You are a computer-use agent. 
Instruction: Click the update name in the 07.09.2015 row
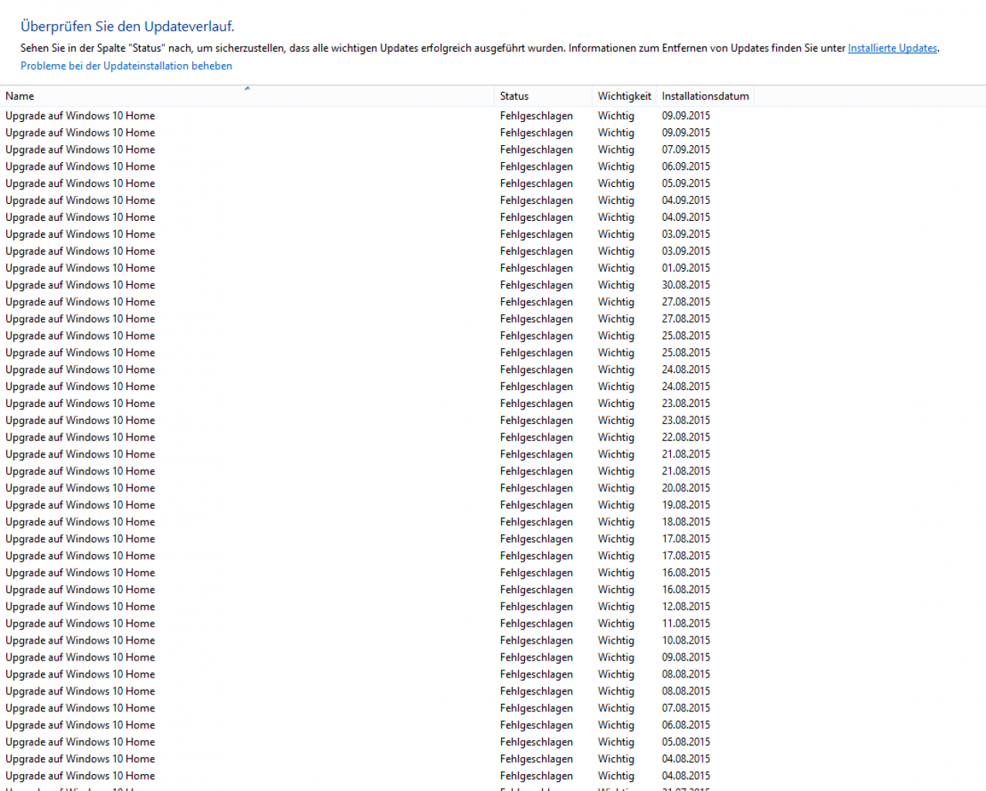click(80, 150)
